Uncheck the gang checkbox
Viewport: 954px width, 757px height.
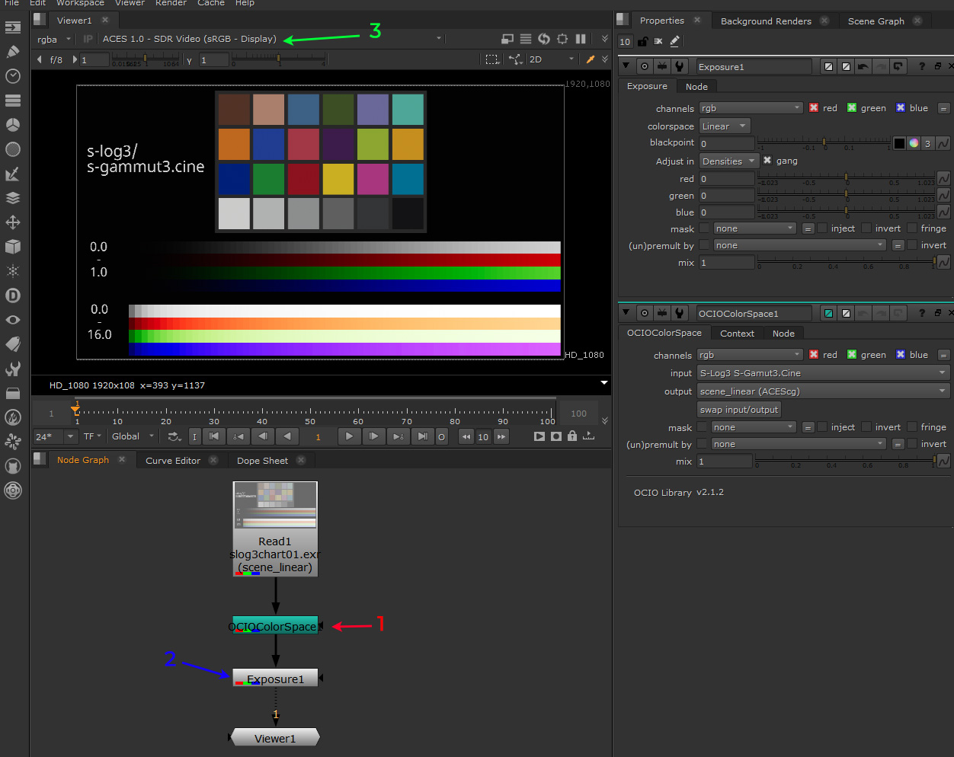point(767,161)
